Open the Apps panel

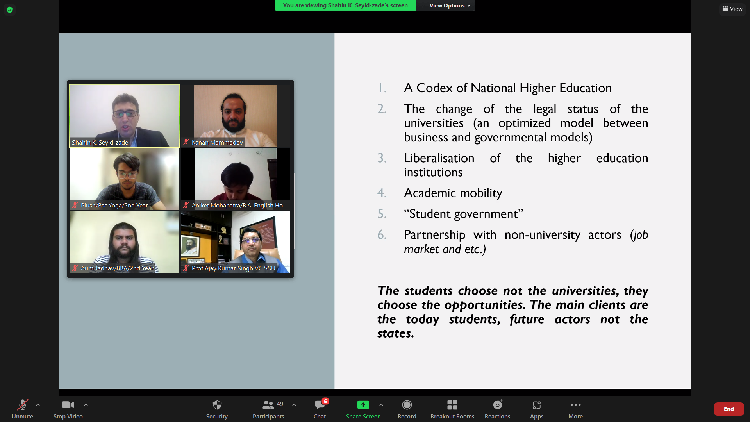tap(536, 405)
